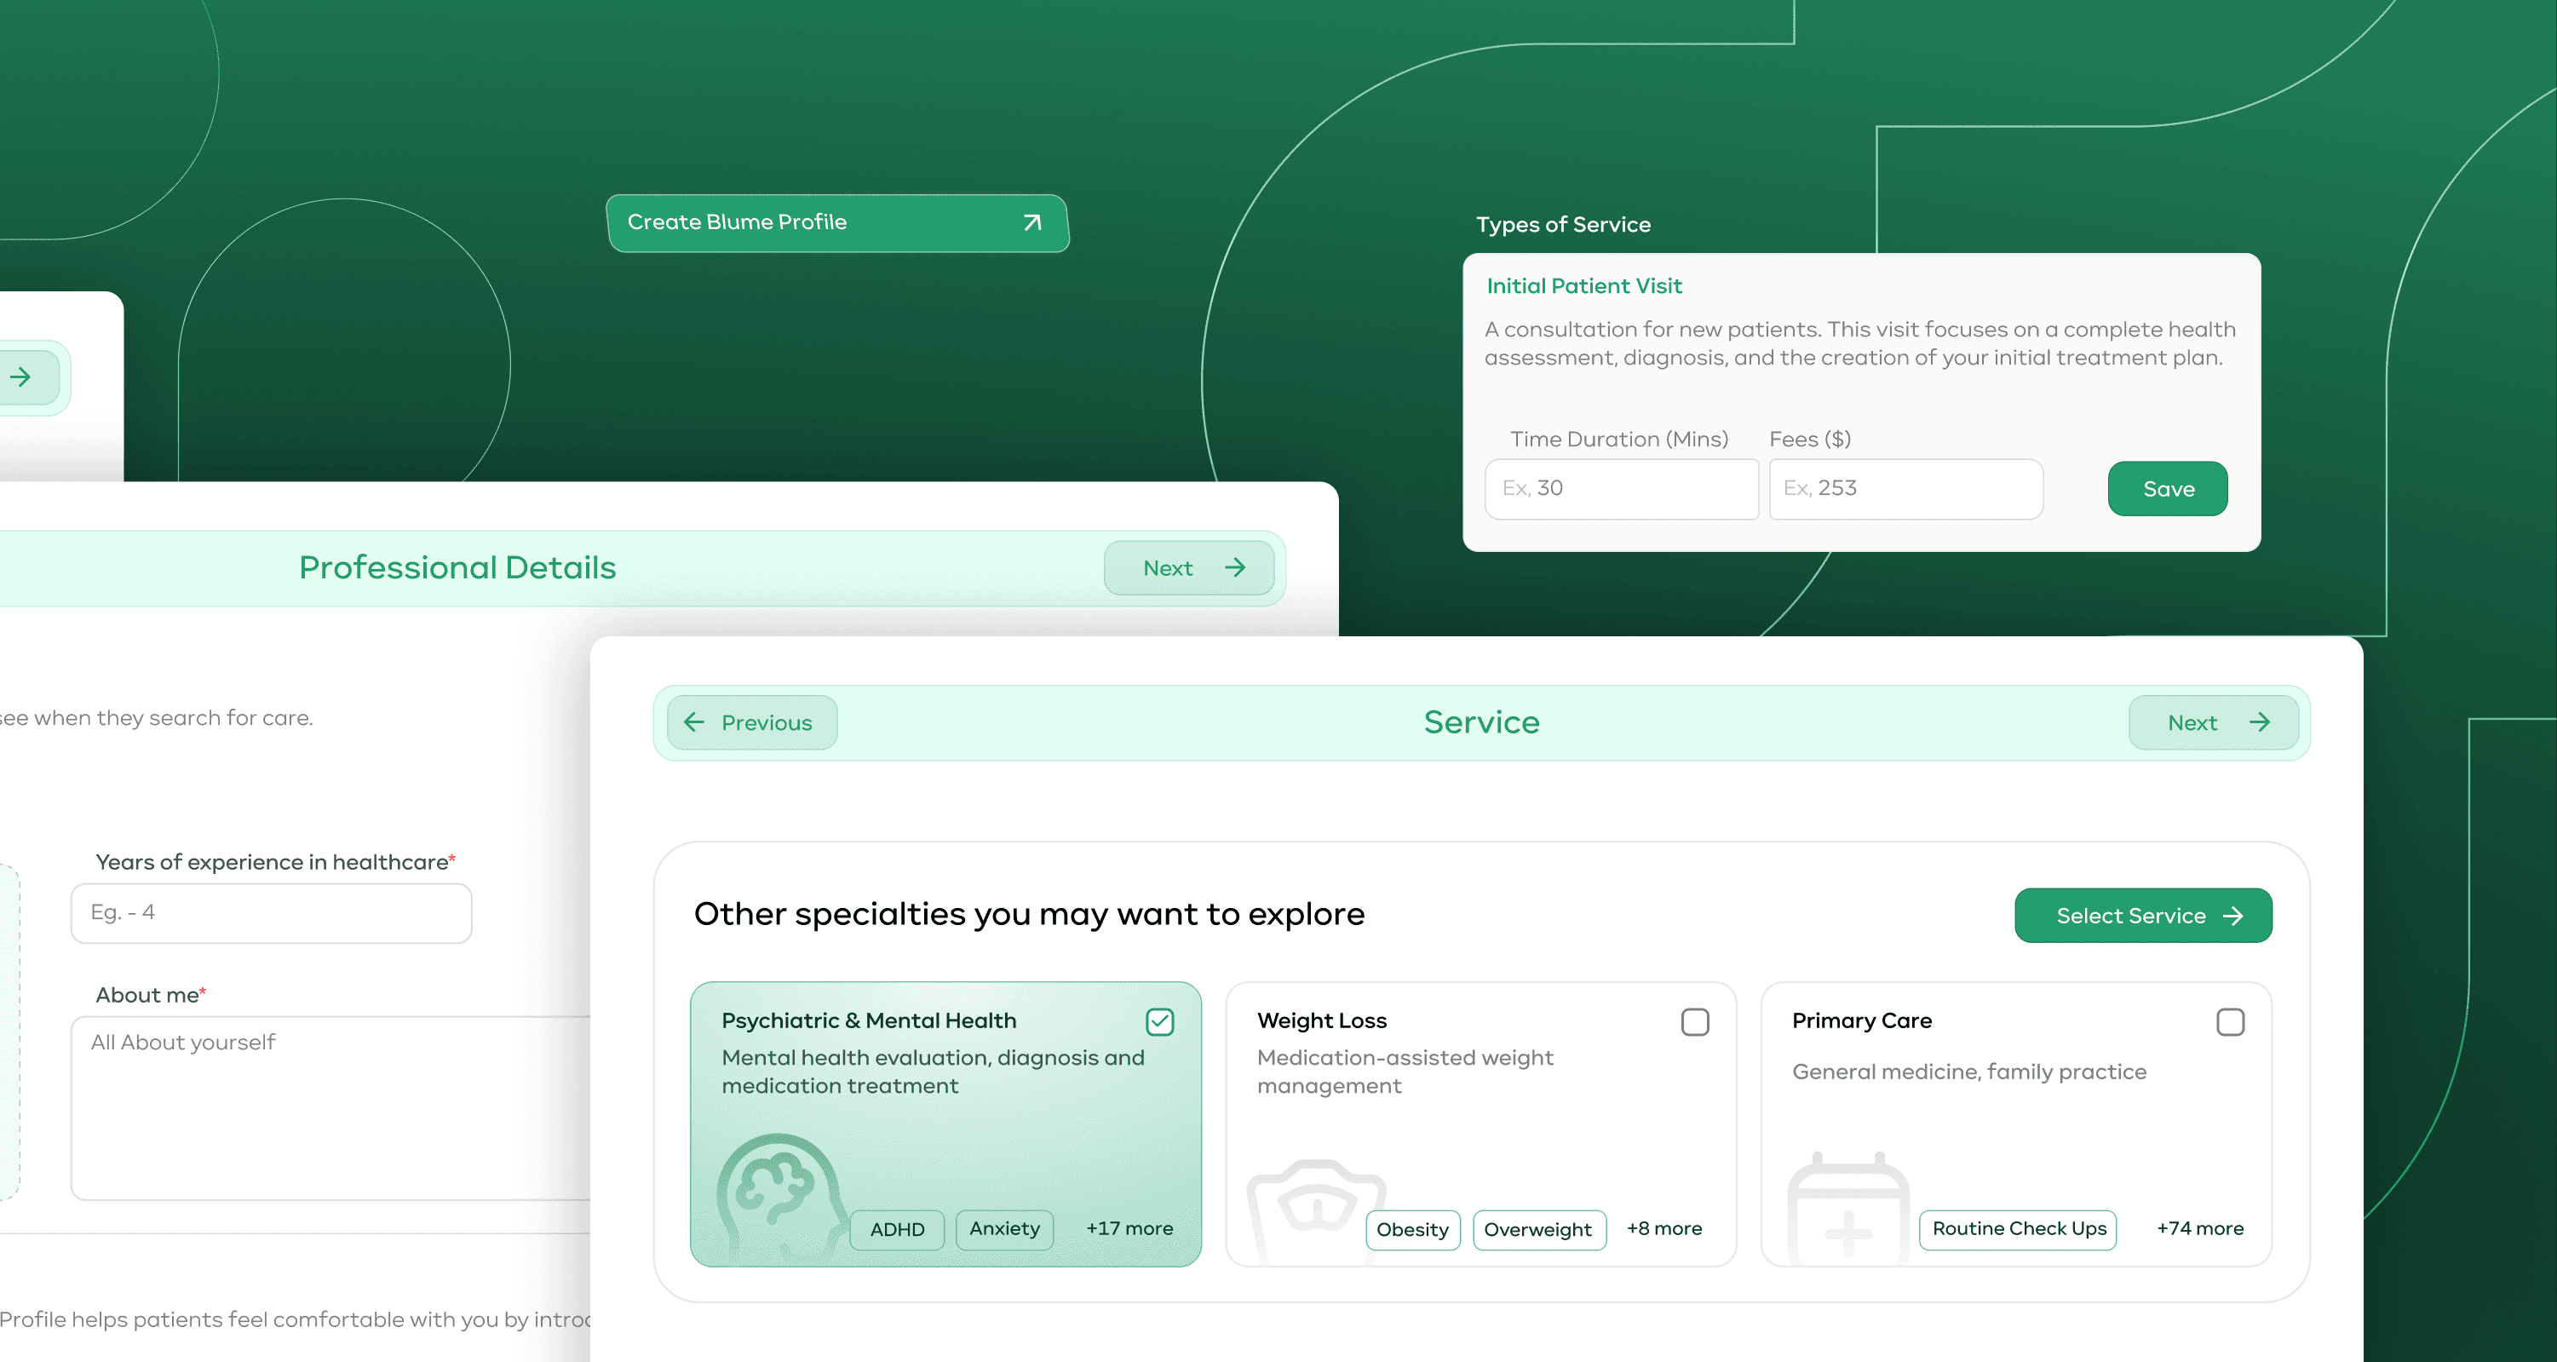Click the Save button in Initial Patient Visit
The image size is (2557, 1362).
click(2167, 488)
